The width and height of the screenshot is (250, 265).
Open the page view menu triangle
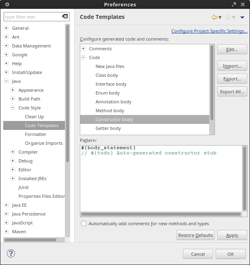242,17
